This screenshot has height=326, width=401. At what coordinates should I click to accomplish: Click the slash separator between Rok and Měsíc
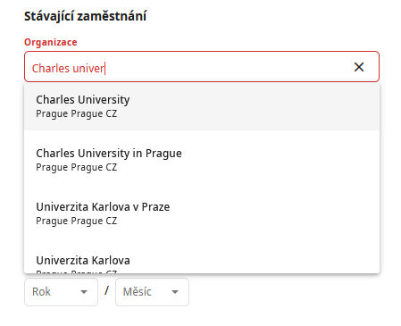(106, 291)
